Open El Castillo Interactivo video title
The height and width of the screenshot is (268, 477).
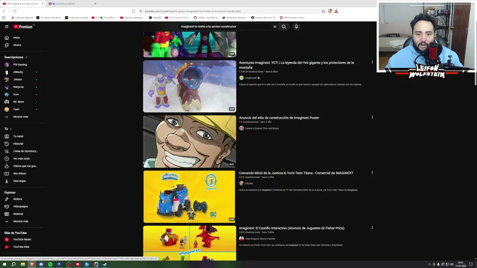click(x=291, y=228)
